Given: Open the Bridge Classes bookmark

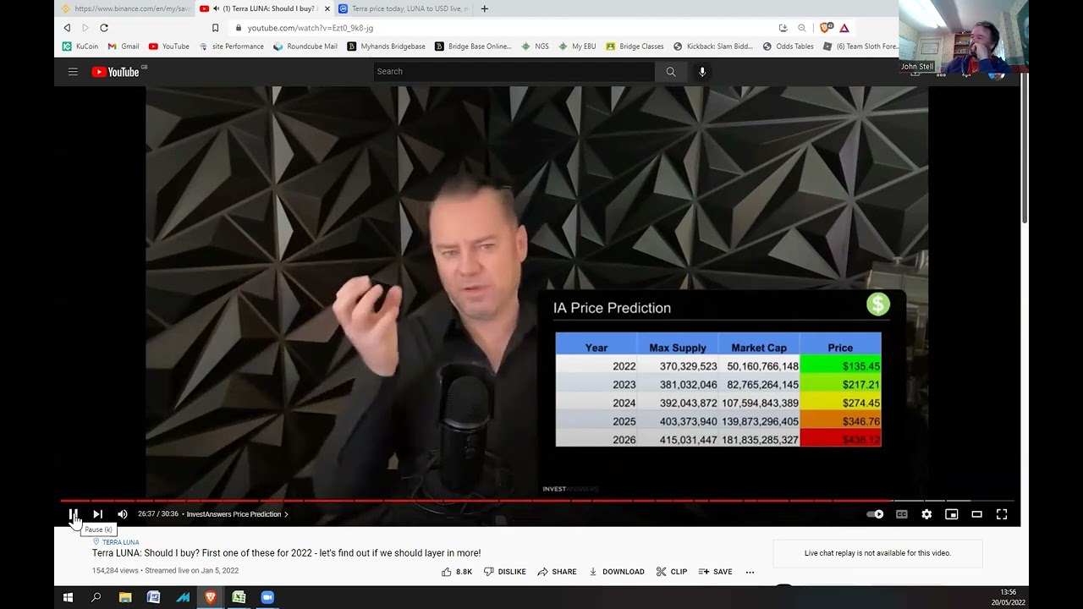Looking at the screenshot, I should point(635,47).
